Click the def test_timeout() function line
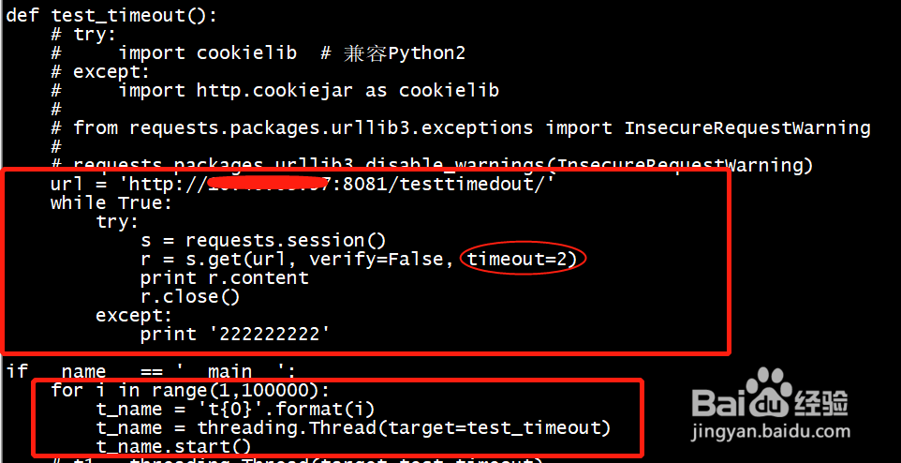The image size is (901, 463). [111, 16]
